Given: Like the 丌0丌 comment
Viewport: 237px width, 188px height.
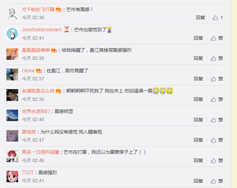Looking at the screenshot, I should pos(217,181).
